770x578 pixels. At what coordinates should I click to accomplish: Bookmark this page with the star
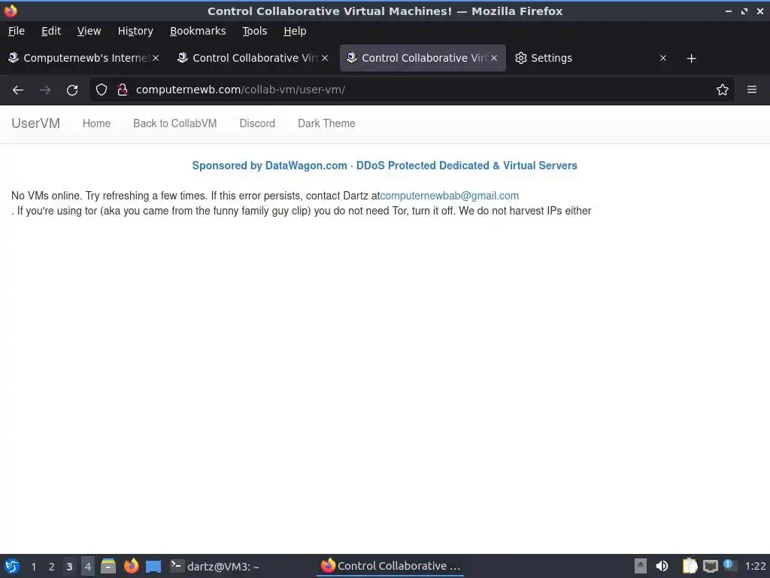pos(722,90)
